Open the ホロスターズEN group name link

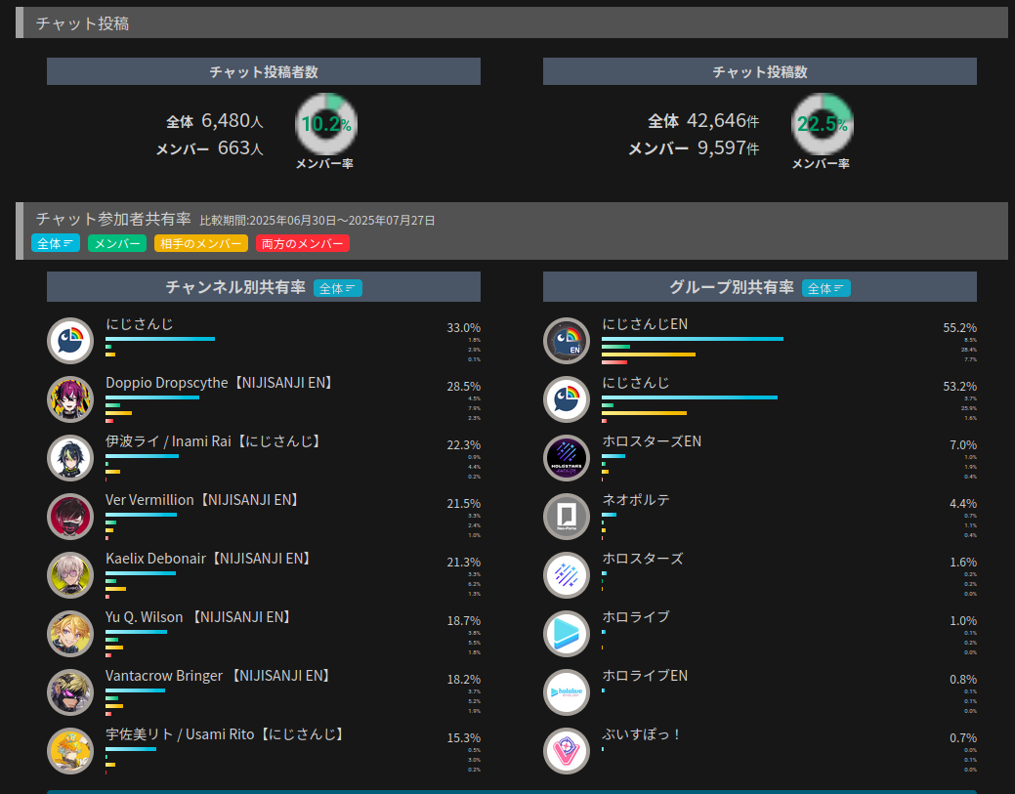[652, 441]
